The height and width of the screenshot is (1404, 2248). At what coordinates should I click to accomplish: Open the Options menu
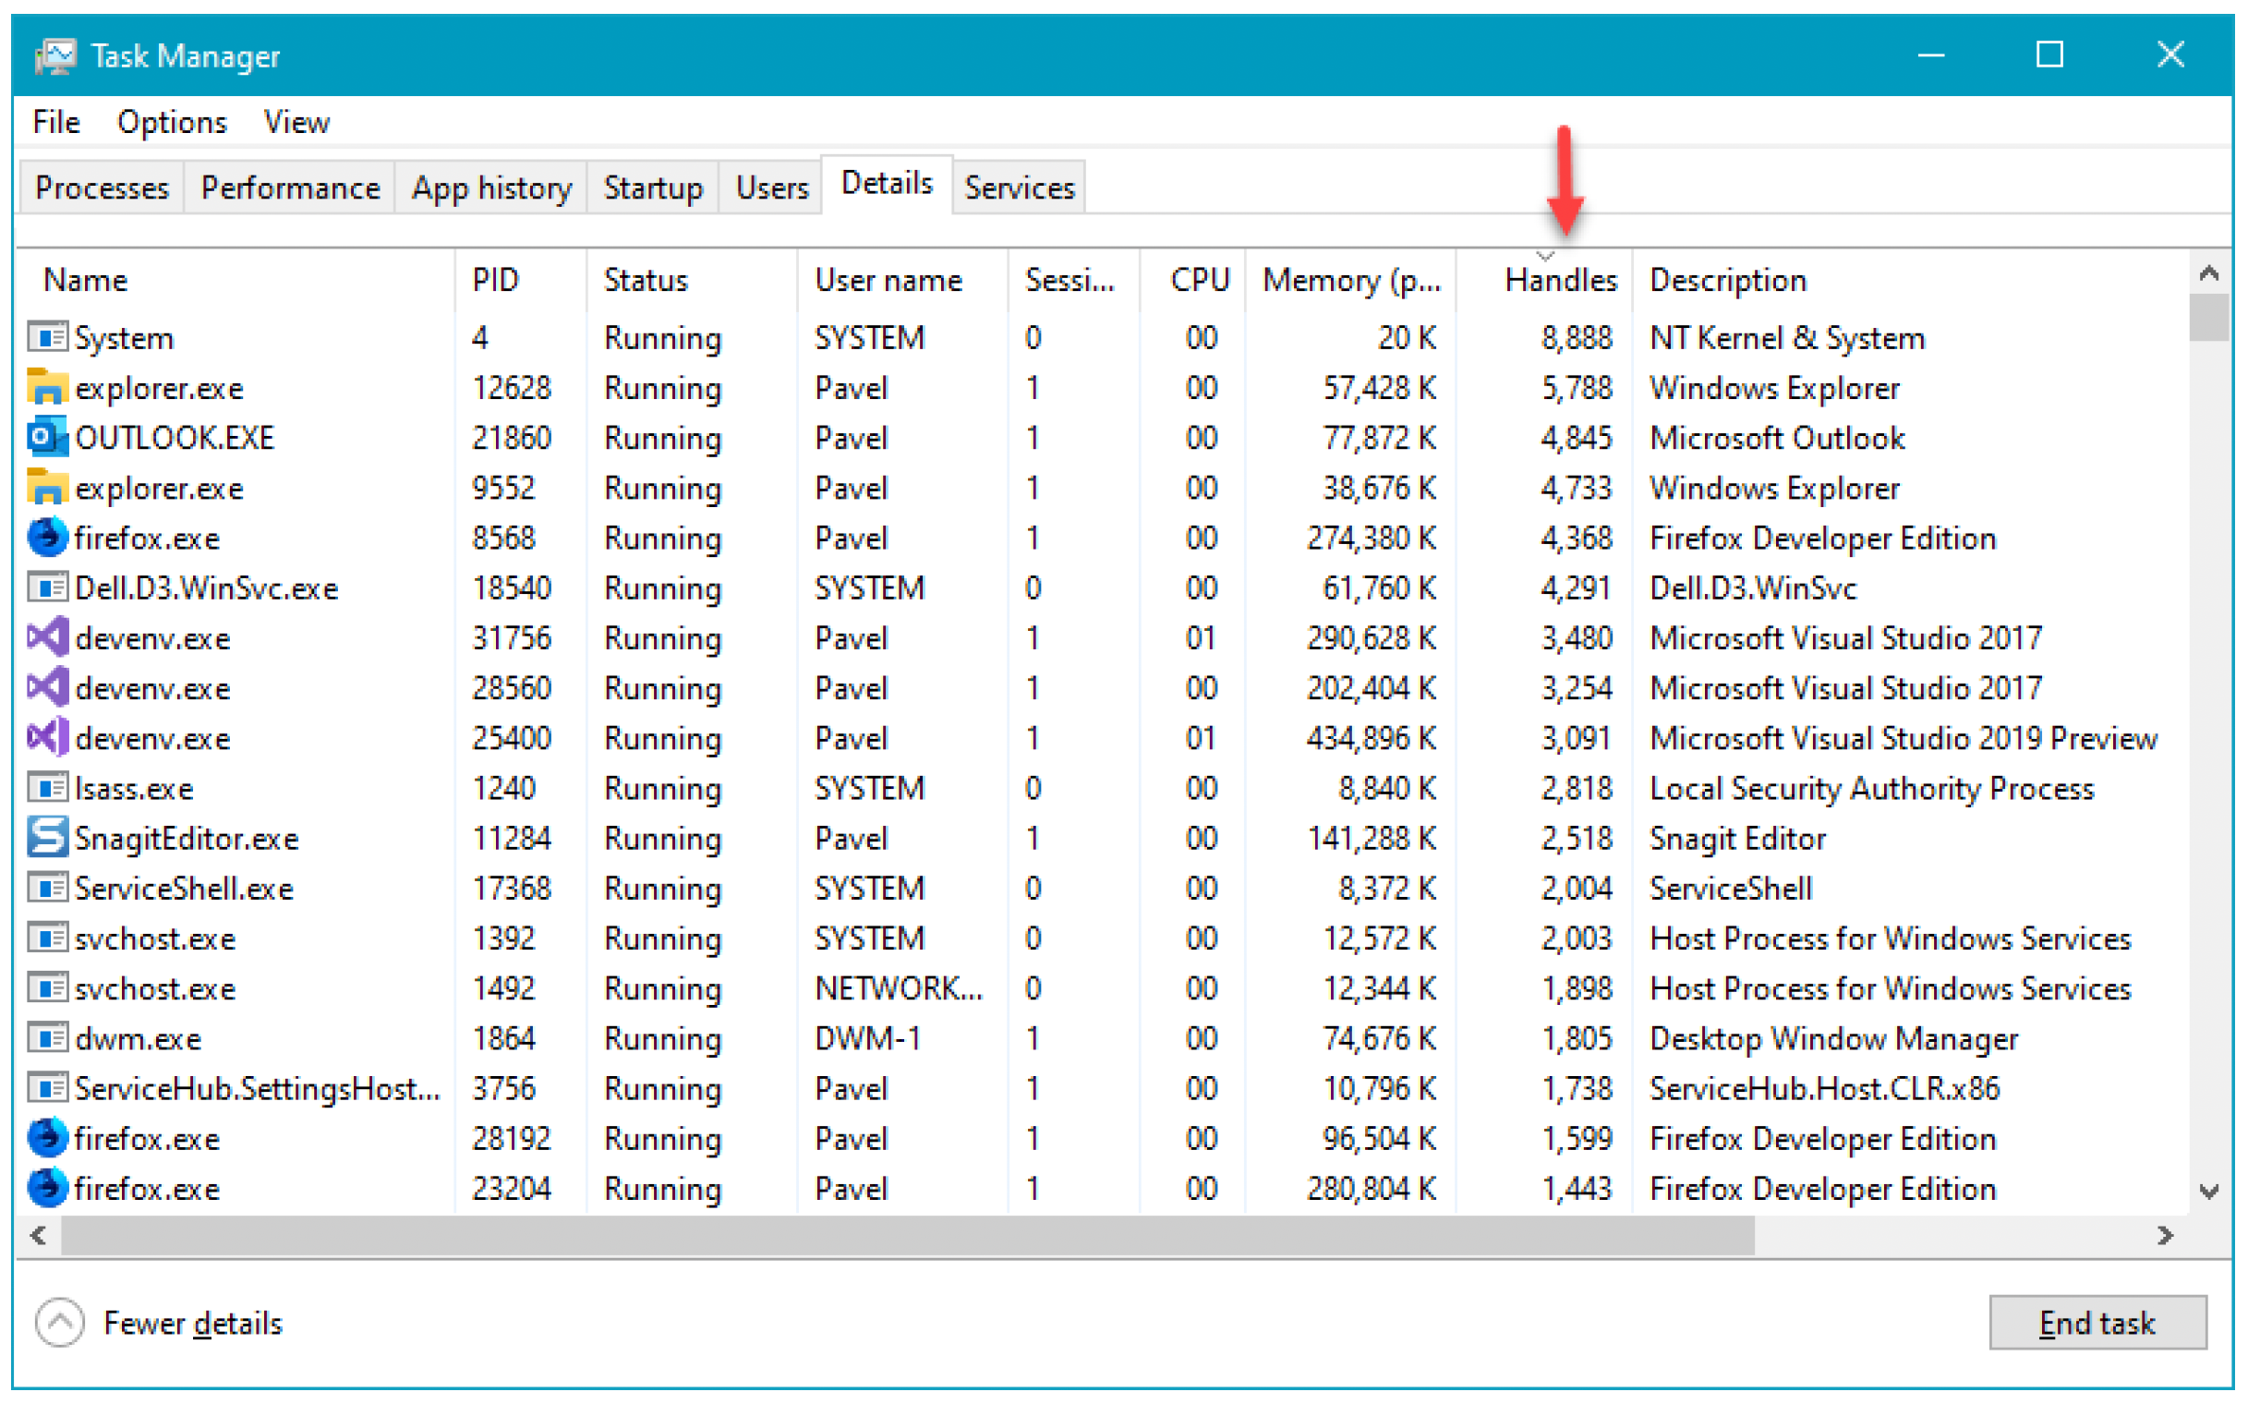click(x=172, y=123)
